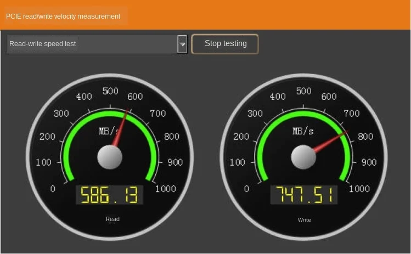Screen dimensions: 411x254
Task: Click the 900 mark on Write gauge
Action: (369, 162)
